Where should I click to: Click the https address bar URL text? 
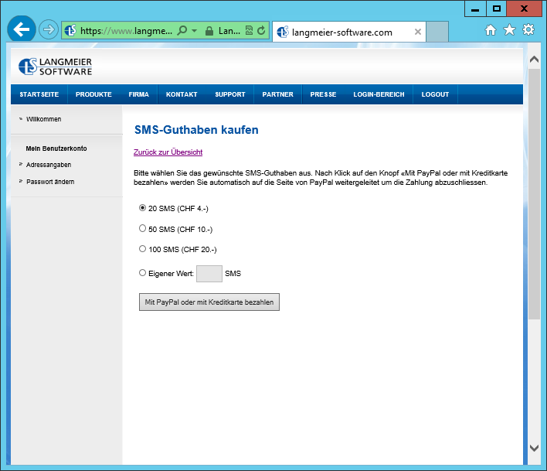pos(126,31)
